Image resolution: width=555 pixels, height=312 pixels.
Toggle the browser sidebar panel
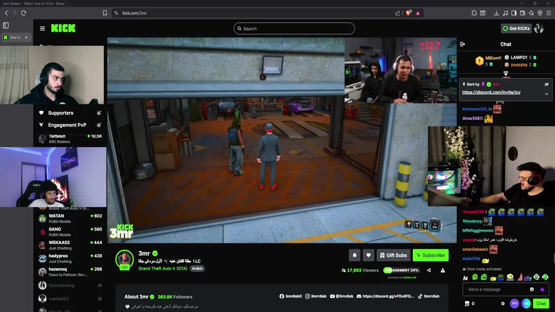click(x=514, y=13)
